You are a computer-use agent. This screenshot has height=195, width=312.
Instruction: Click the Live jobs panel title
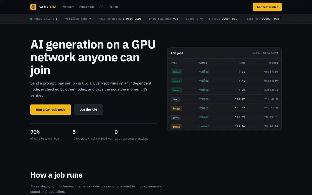point(177,53)
